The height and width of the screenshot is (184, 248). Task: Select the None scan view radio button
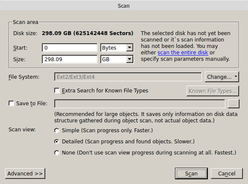(57, 153)
